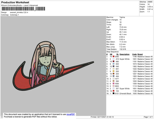Select the Emerald Black swatch
Screen dimensions: 154x119
(113, 93)
